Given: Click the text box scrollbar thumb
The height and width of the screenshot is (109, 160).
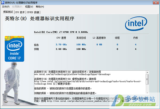Looking at the screenshot, I should coord(147,79).
